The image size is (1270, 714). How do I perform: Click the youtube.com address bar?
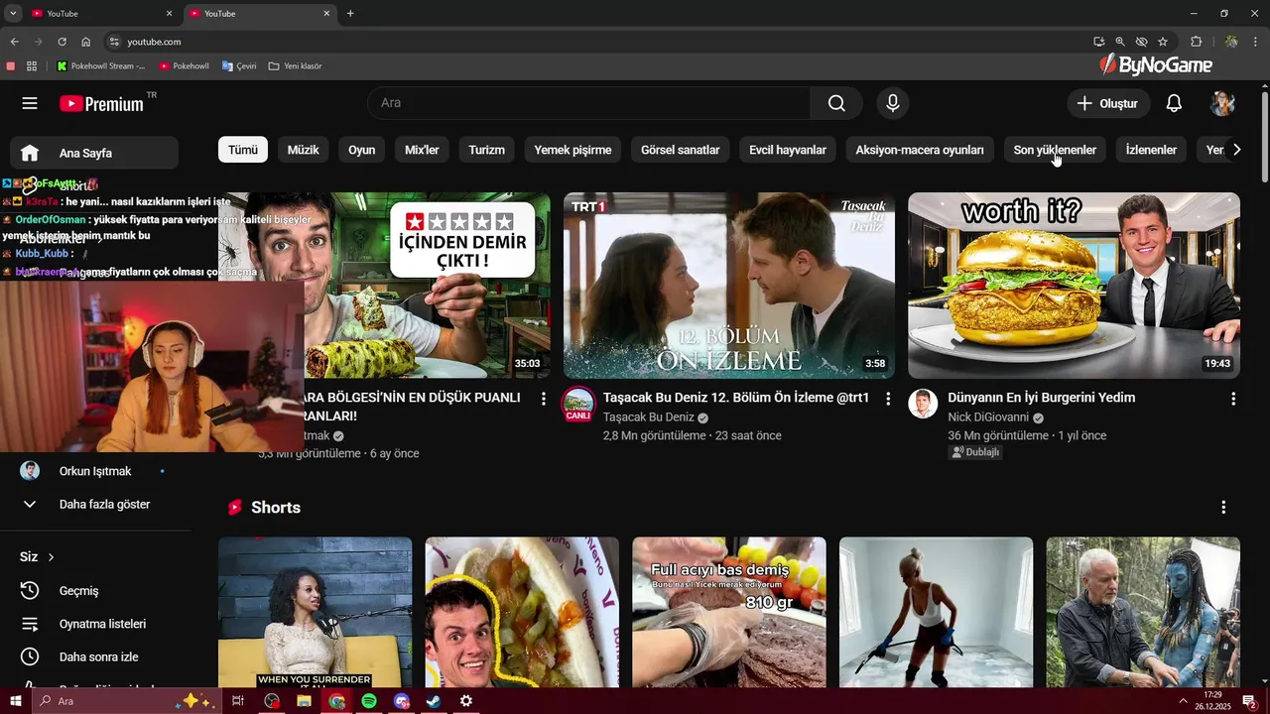(x=595, y=42)
